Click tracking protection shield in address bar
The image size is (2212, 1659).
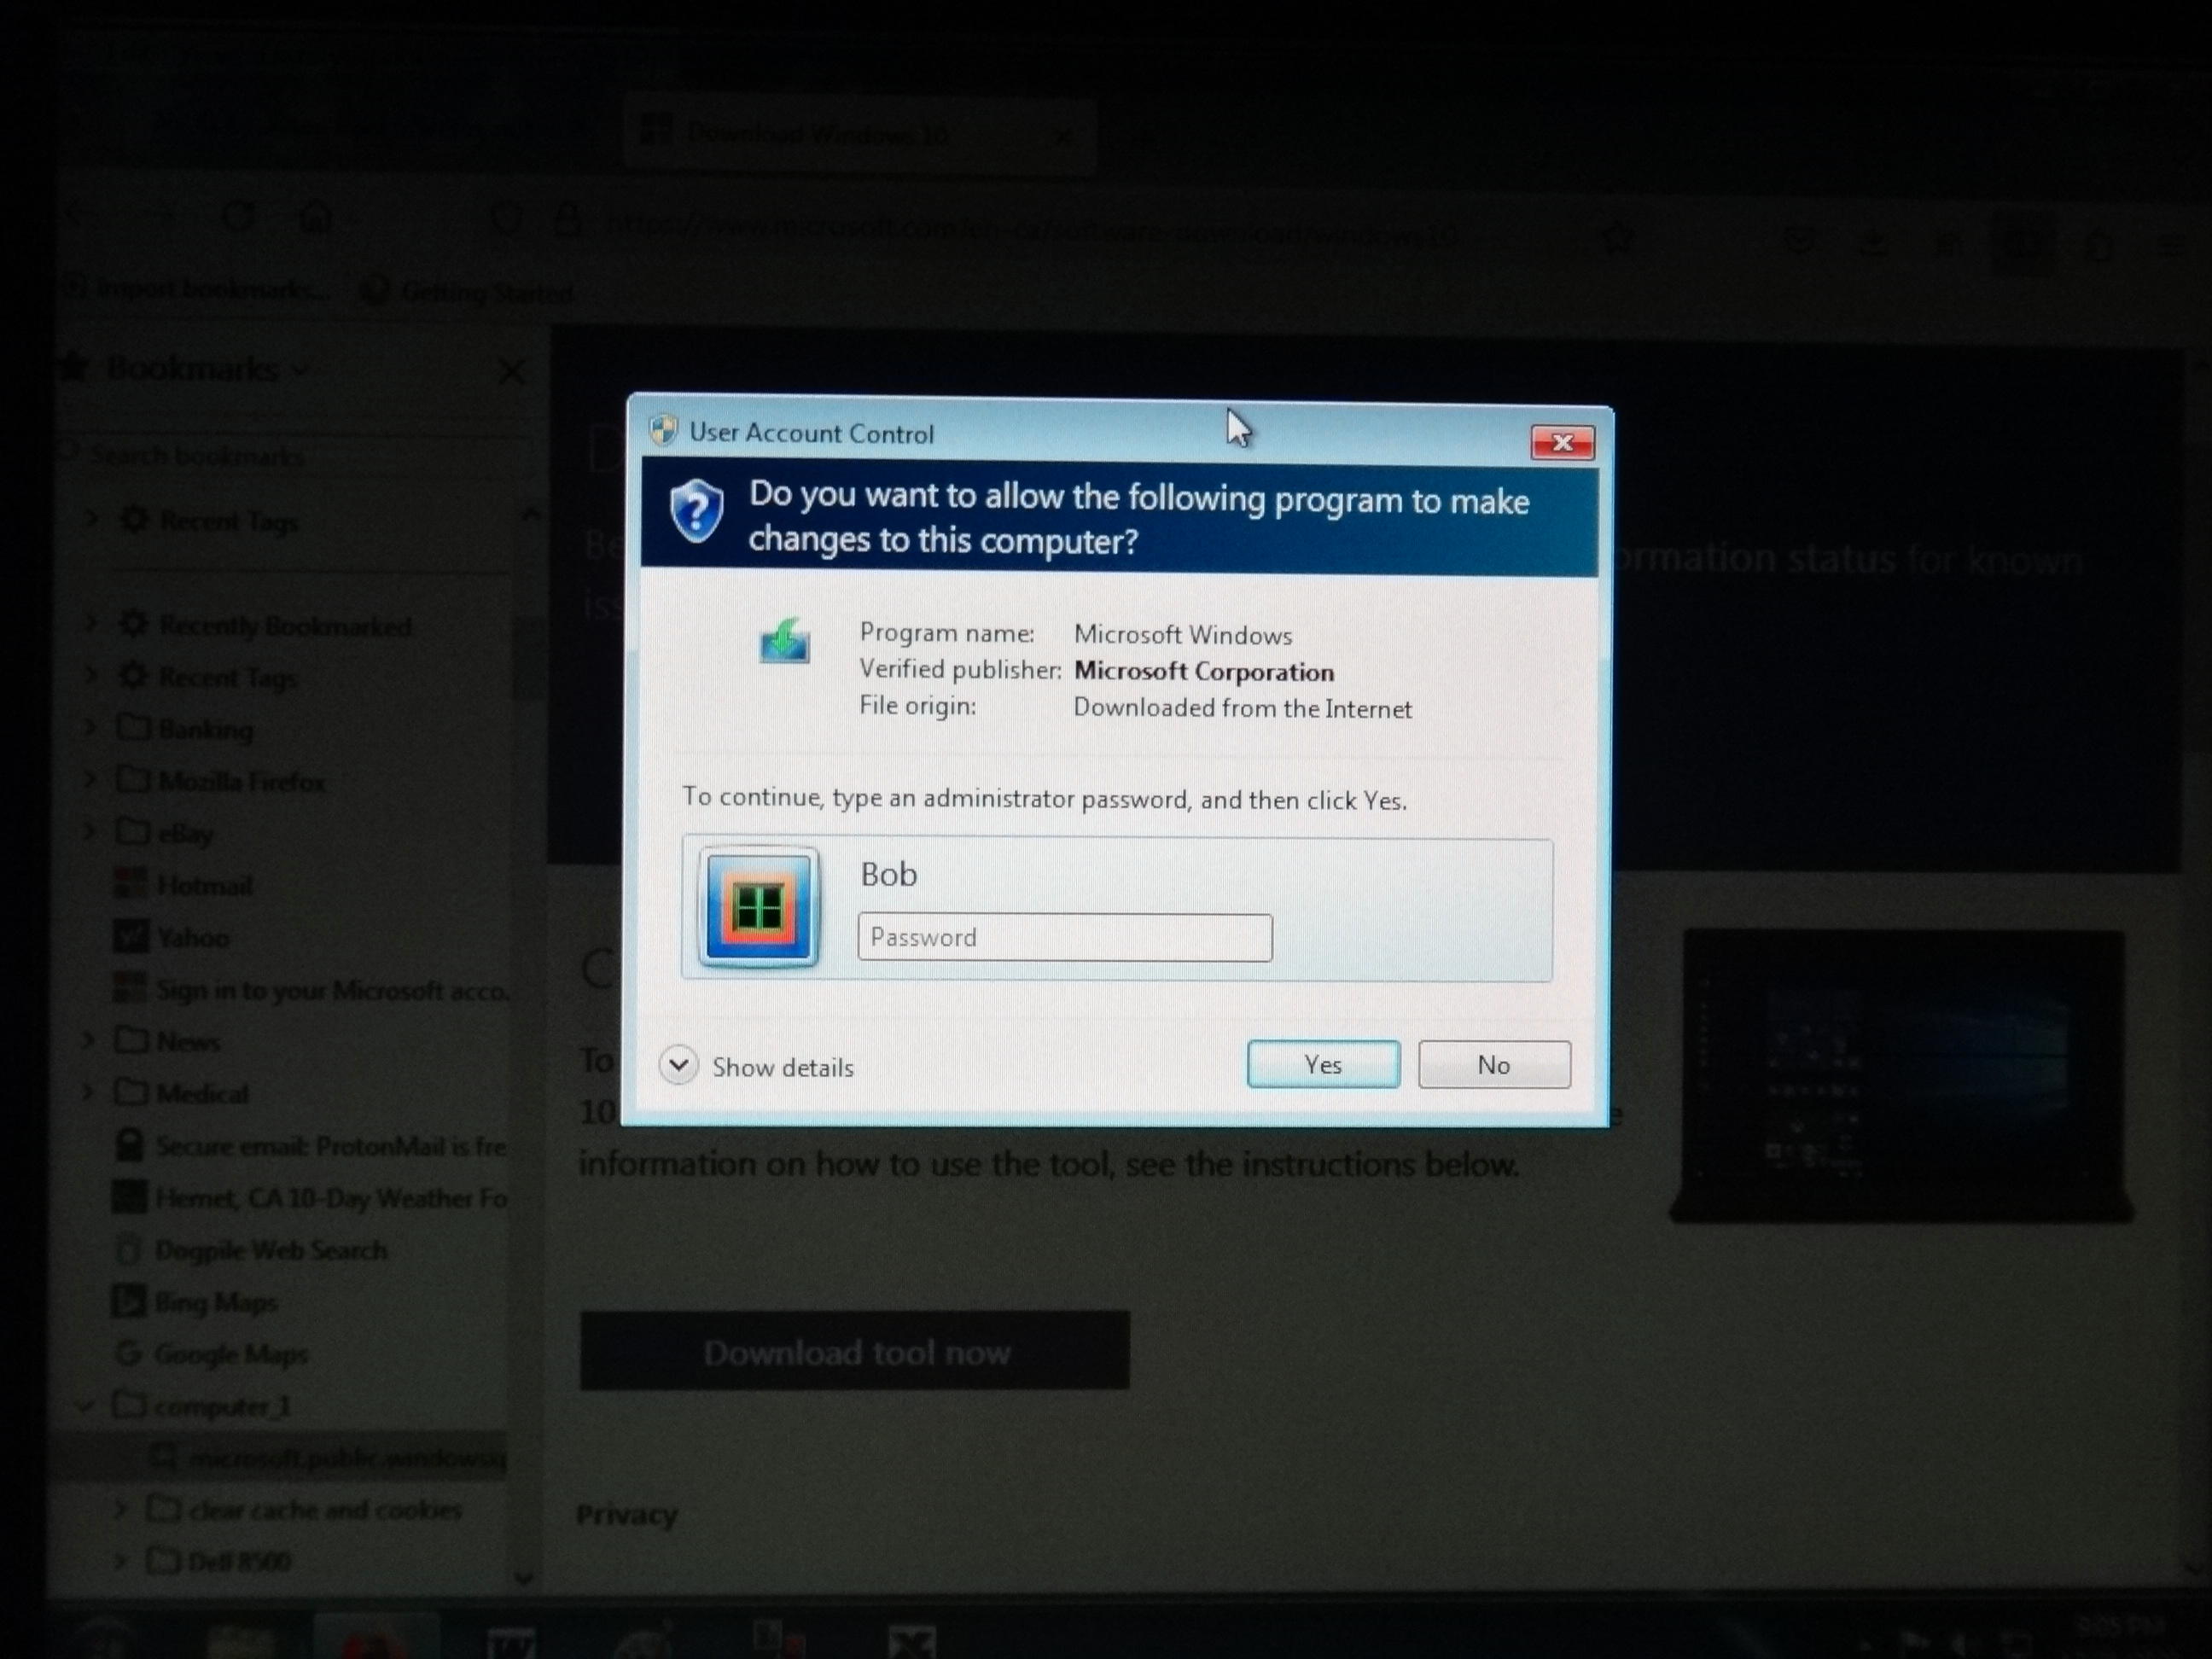coord(506,219)
